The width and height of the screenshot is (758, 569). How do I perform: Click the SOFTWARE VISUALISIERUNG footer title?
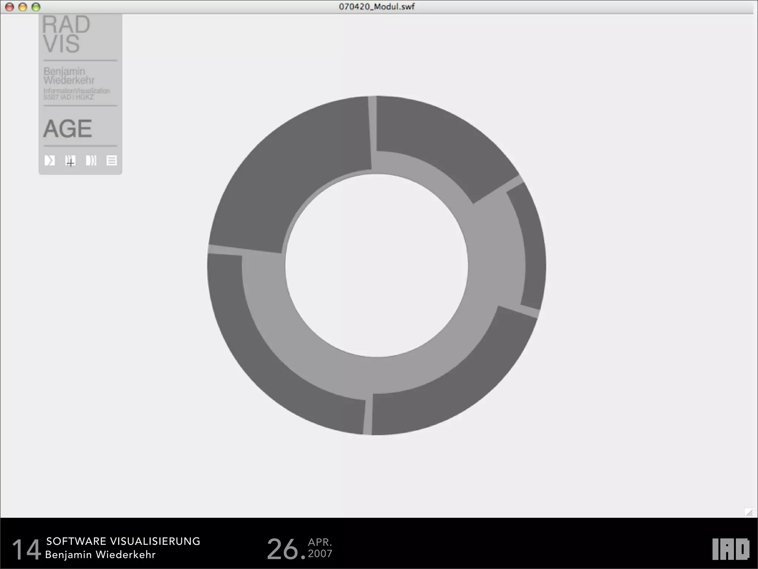point(123,541)
